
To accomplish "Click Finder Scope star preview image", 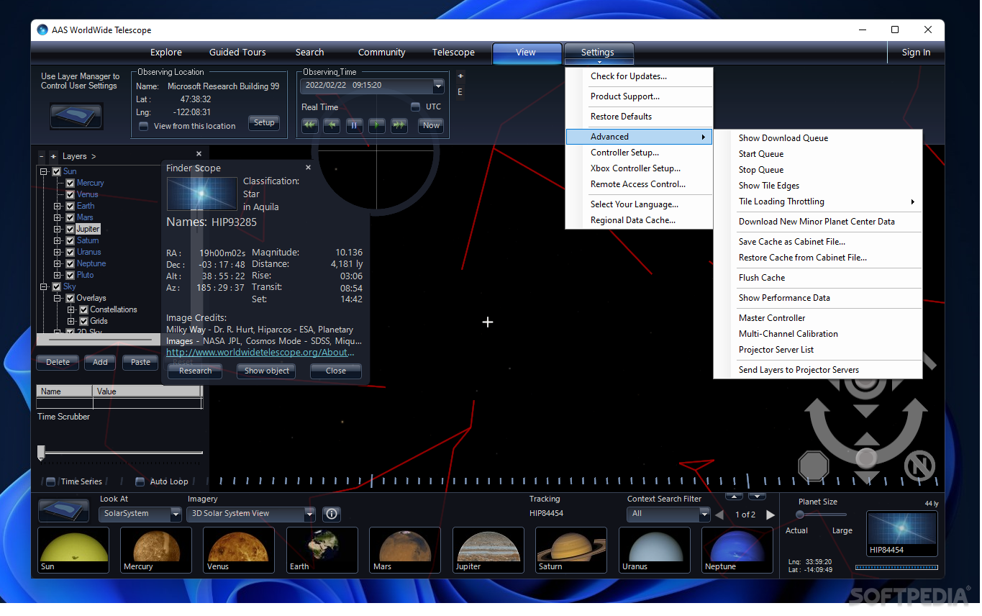I will point(202,194).
